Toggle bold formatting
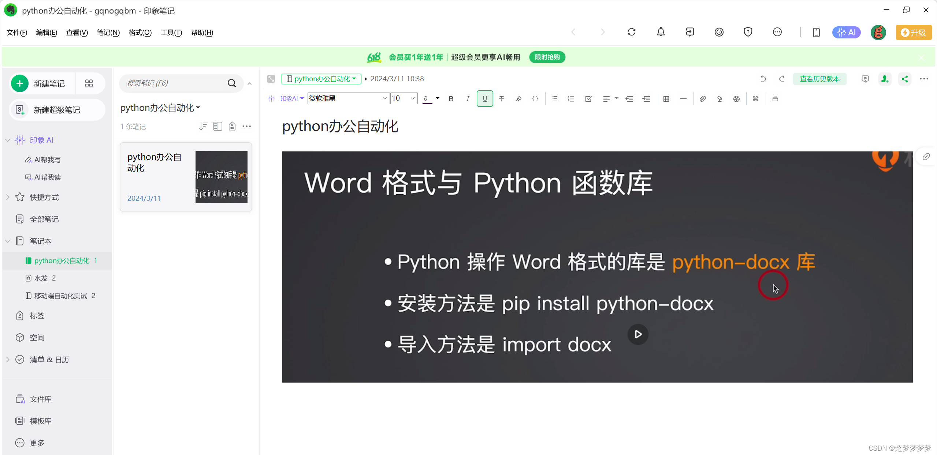Image resolution: width=937 pixels, height=455 pixels. point(451,99)
